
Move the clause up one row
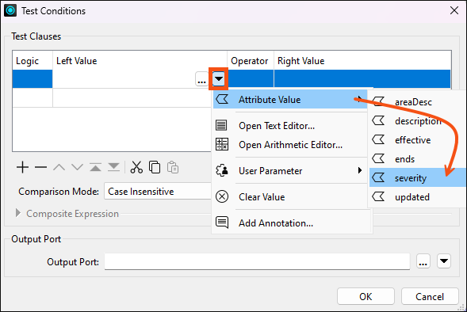pos(59,167)
